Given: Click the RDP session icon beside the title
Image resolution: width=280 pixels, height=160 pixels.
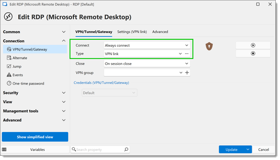Looking at the screenshot, I should [x=8, y=17].
